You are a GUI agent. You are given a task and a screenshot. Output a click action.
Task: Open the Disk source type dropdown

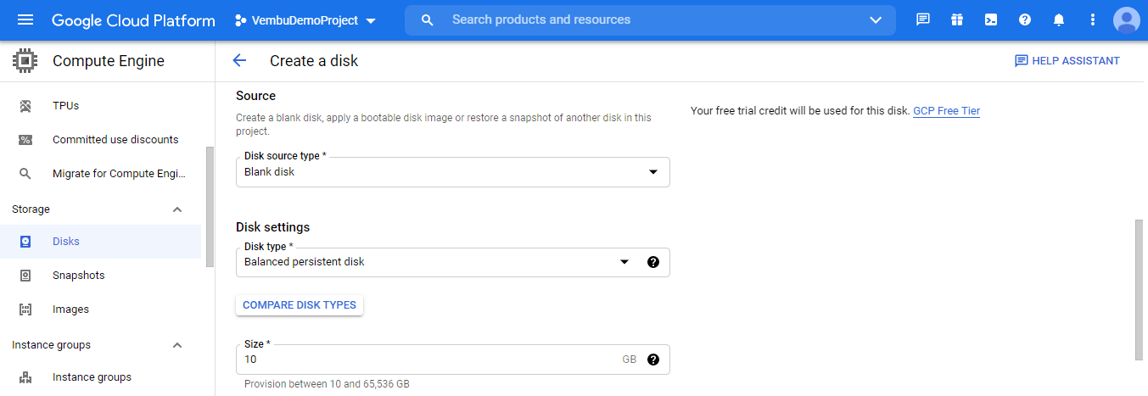pos(452,172)
